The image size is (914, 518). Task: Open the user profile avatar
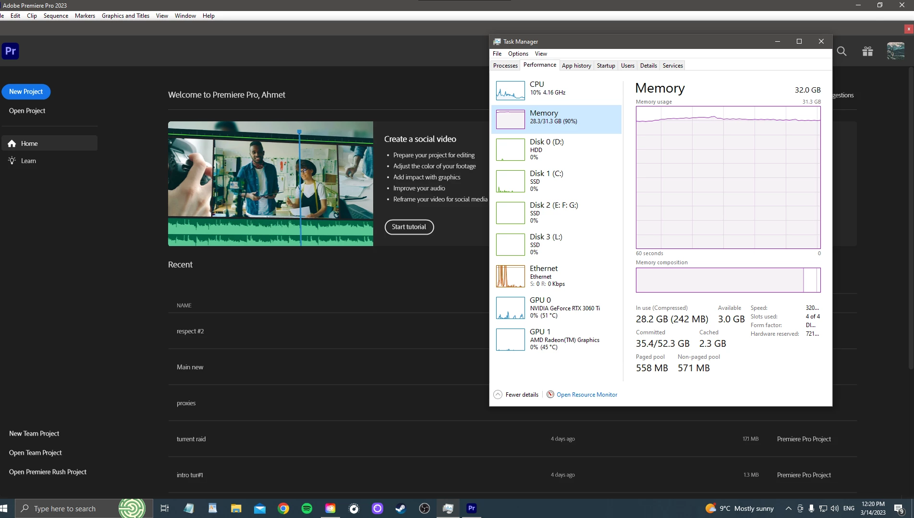point(895,51)
